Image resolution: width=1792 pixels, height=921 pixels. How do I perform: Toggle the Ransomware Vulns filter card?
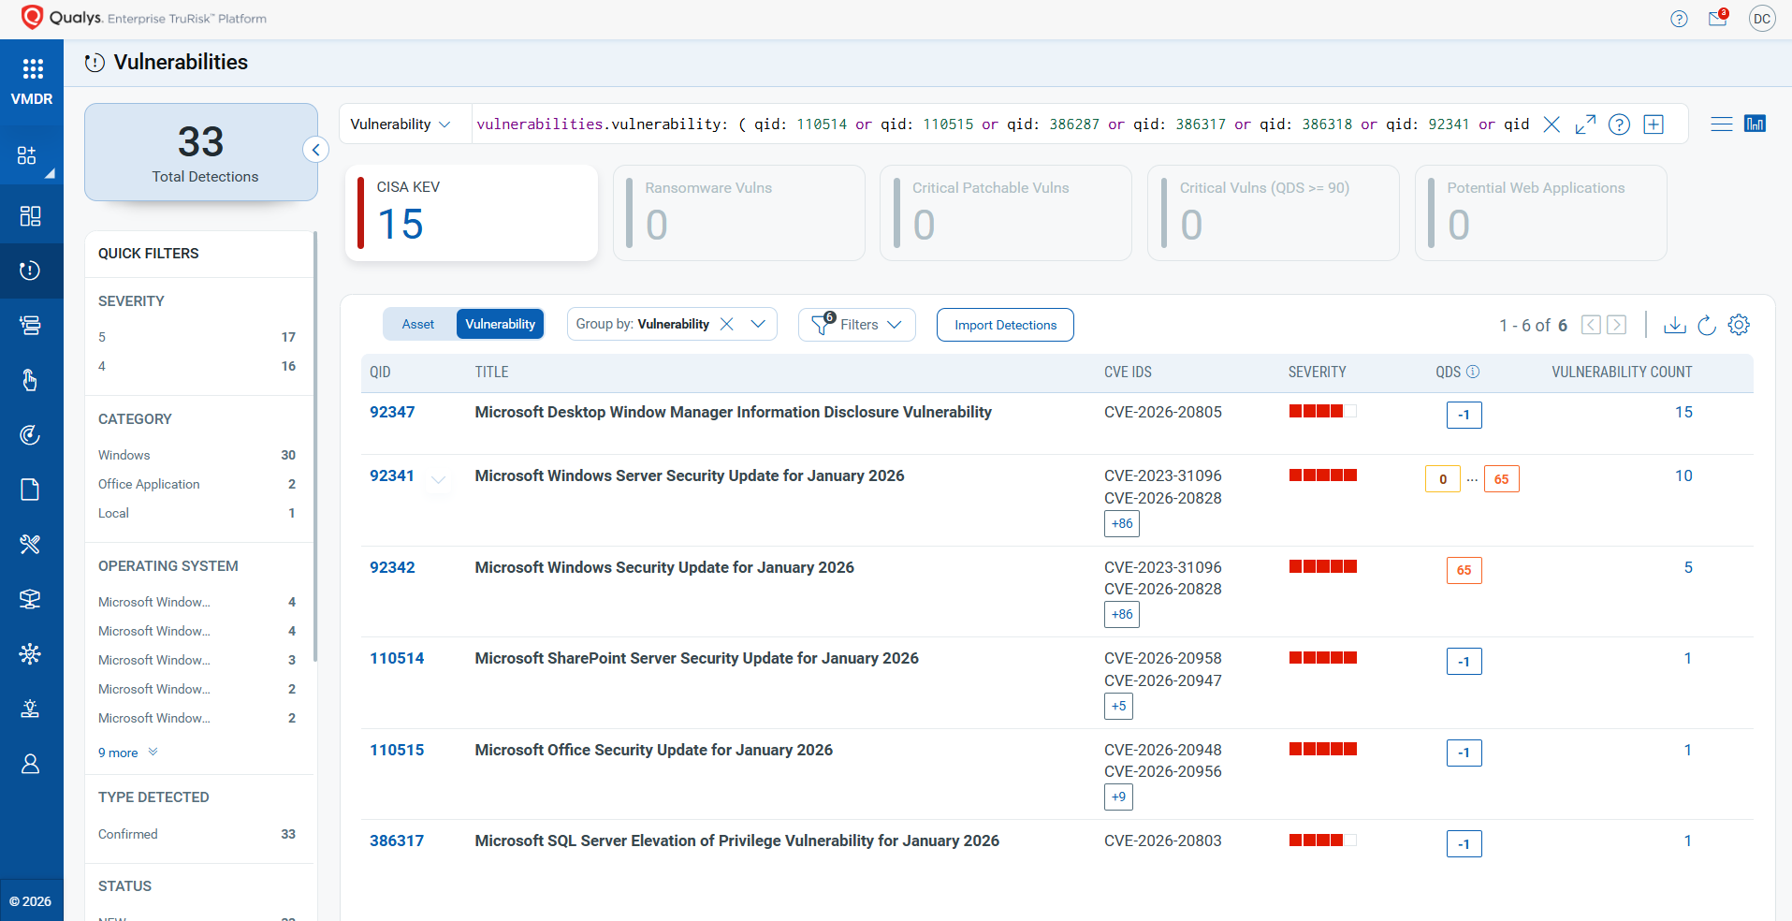(738, 212)
